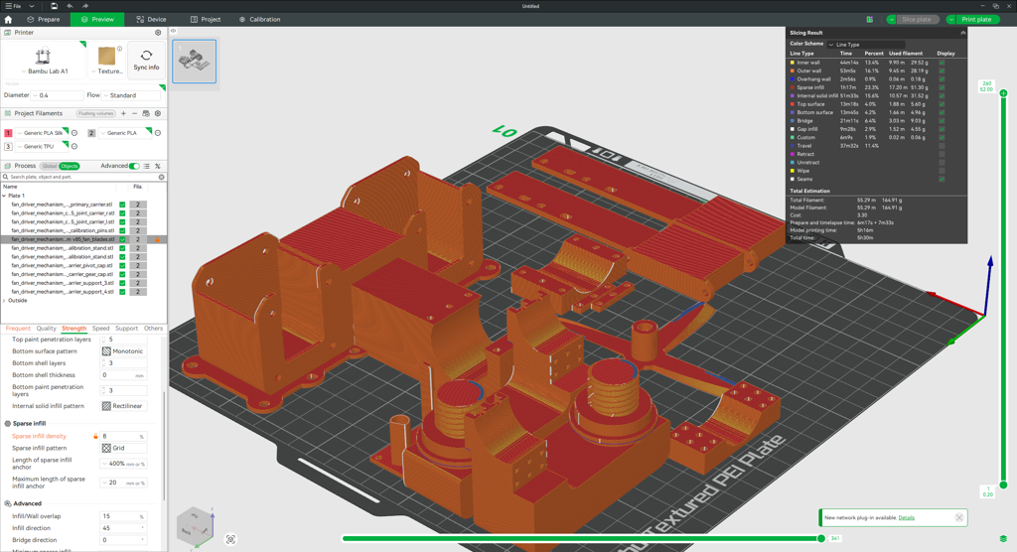The height and width of the screenshot is (552, 1017).
Task: Click the Sync info button
Action: pos(146,61)
